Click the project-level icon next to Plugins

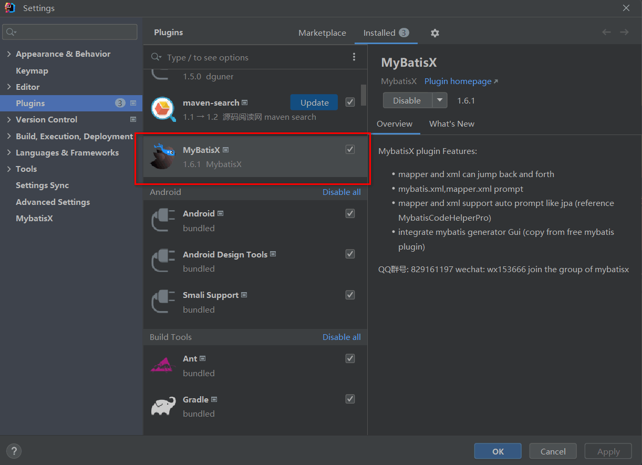coord(133,104)
